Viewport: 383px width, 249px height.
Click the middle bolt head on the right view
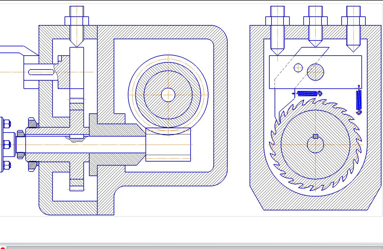click(x=315, y=21)
